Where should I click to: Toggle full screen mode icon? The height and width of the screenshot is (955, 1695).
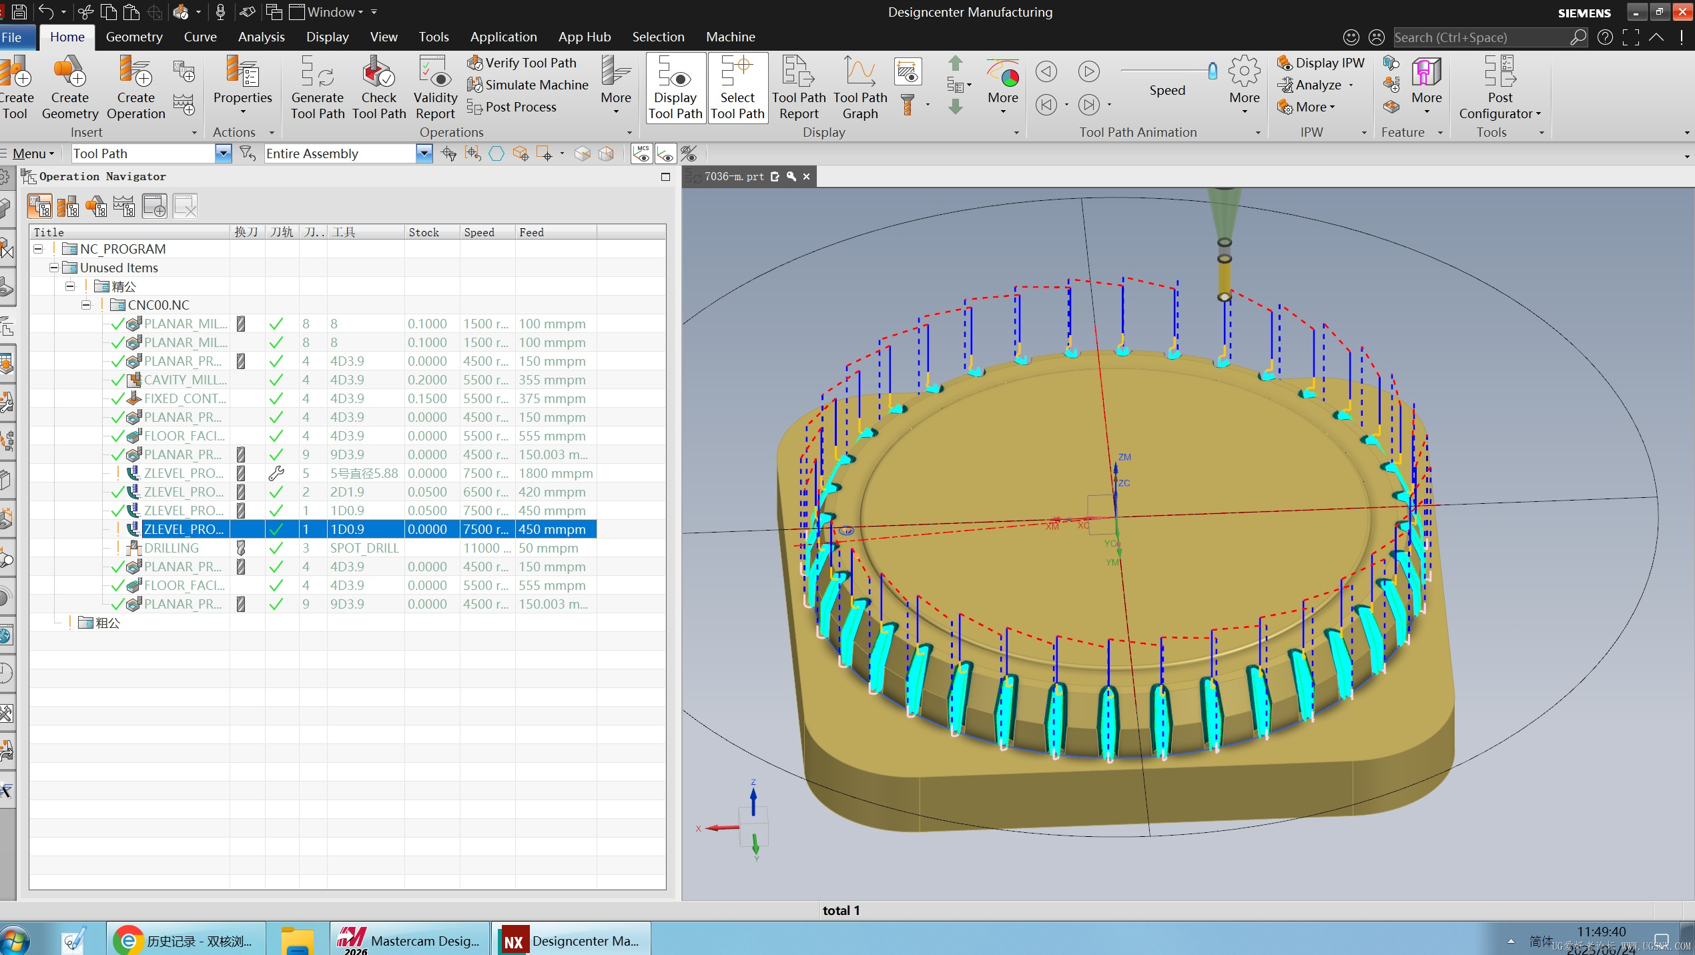[x=1630, y=37]
